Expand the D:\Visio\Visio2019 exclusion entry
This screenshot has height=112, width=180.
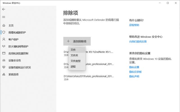pyautogui.click(x=89, y=78)
